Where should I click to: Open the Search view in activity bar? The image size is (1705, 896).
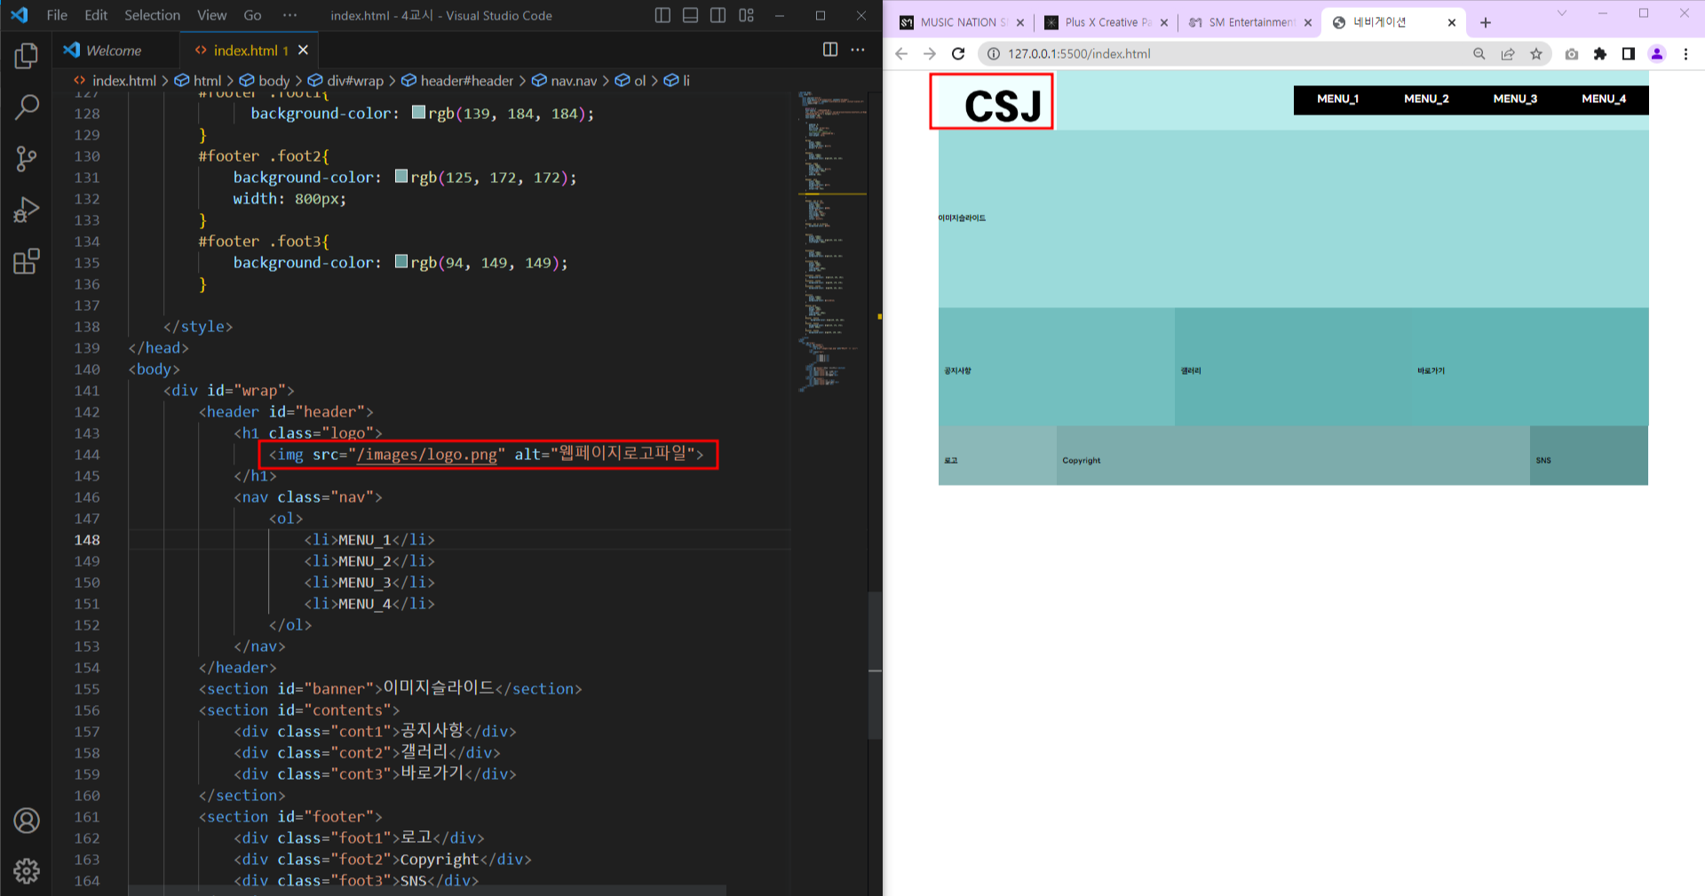27,107
